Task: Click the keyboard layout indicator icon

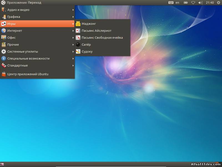Action: coord(171,3)
